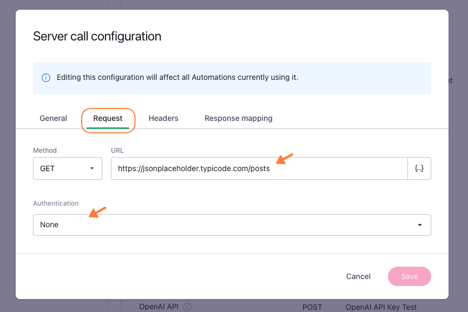
Task: Switch to the General tab
Action: [54, 118]
